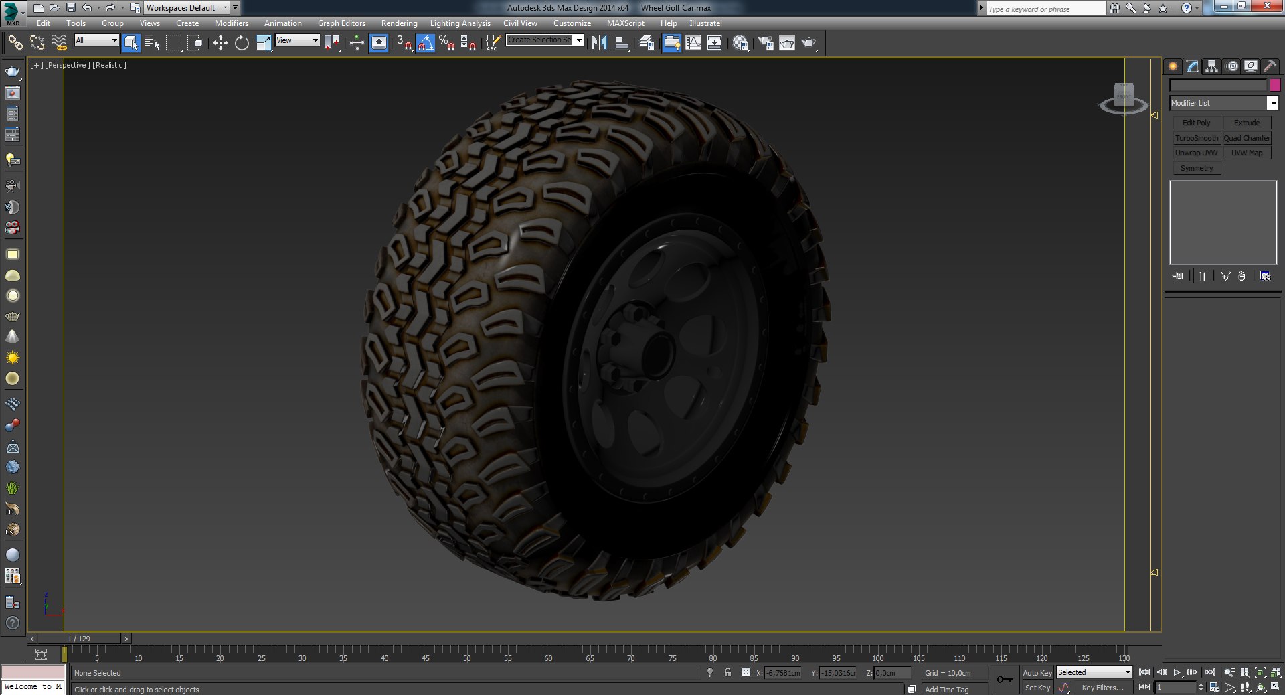Screen dimensions: 1285x695
Task: Click the Edit Poly modifier button
Action: pyautogui.click(x=1197, y=123)
